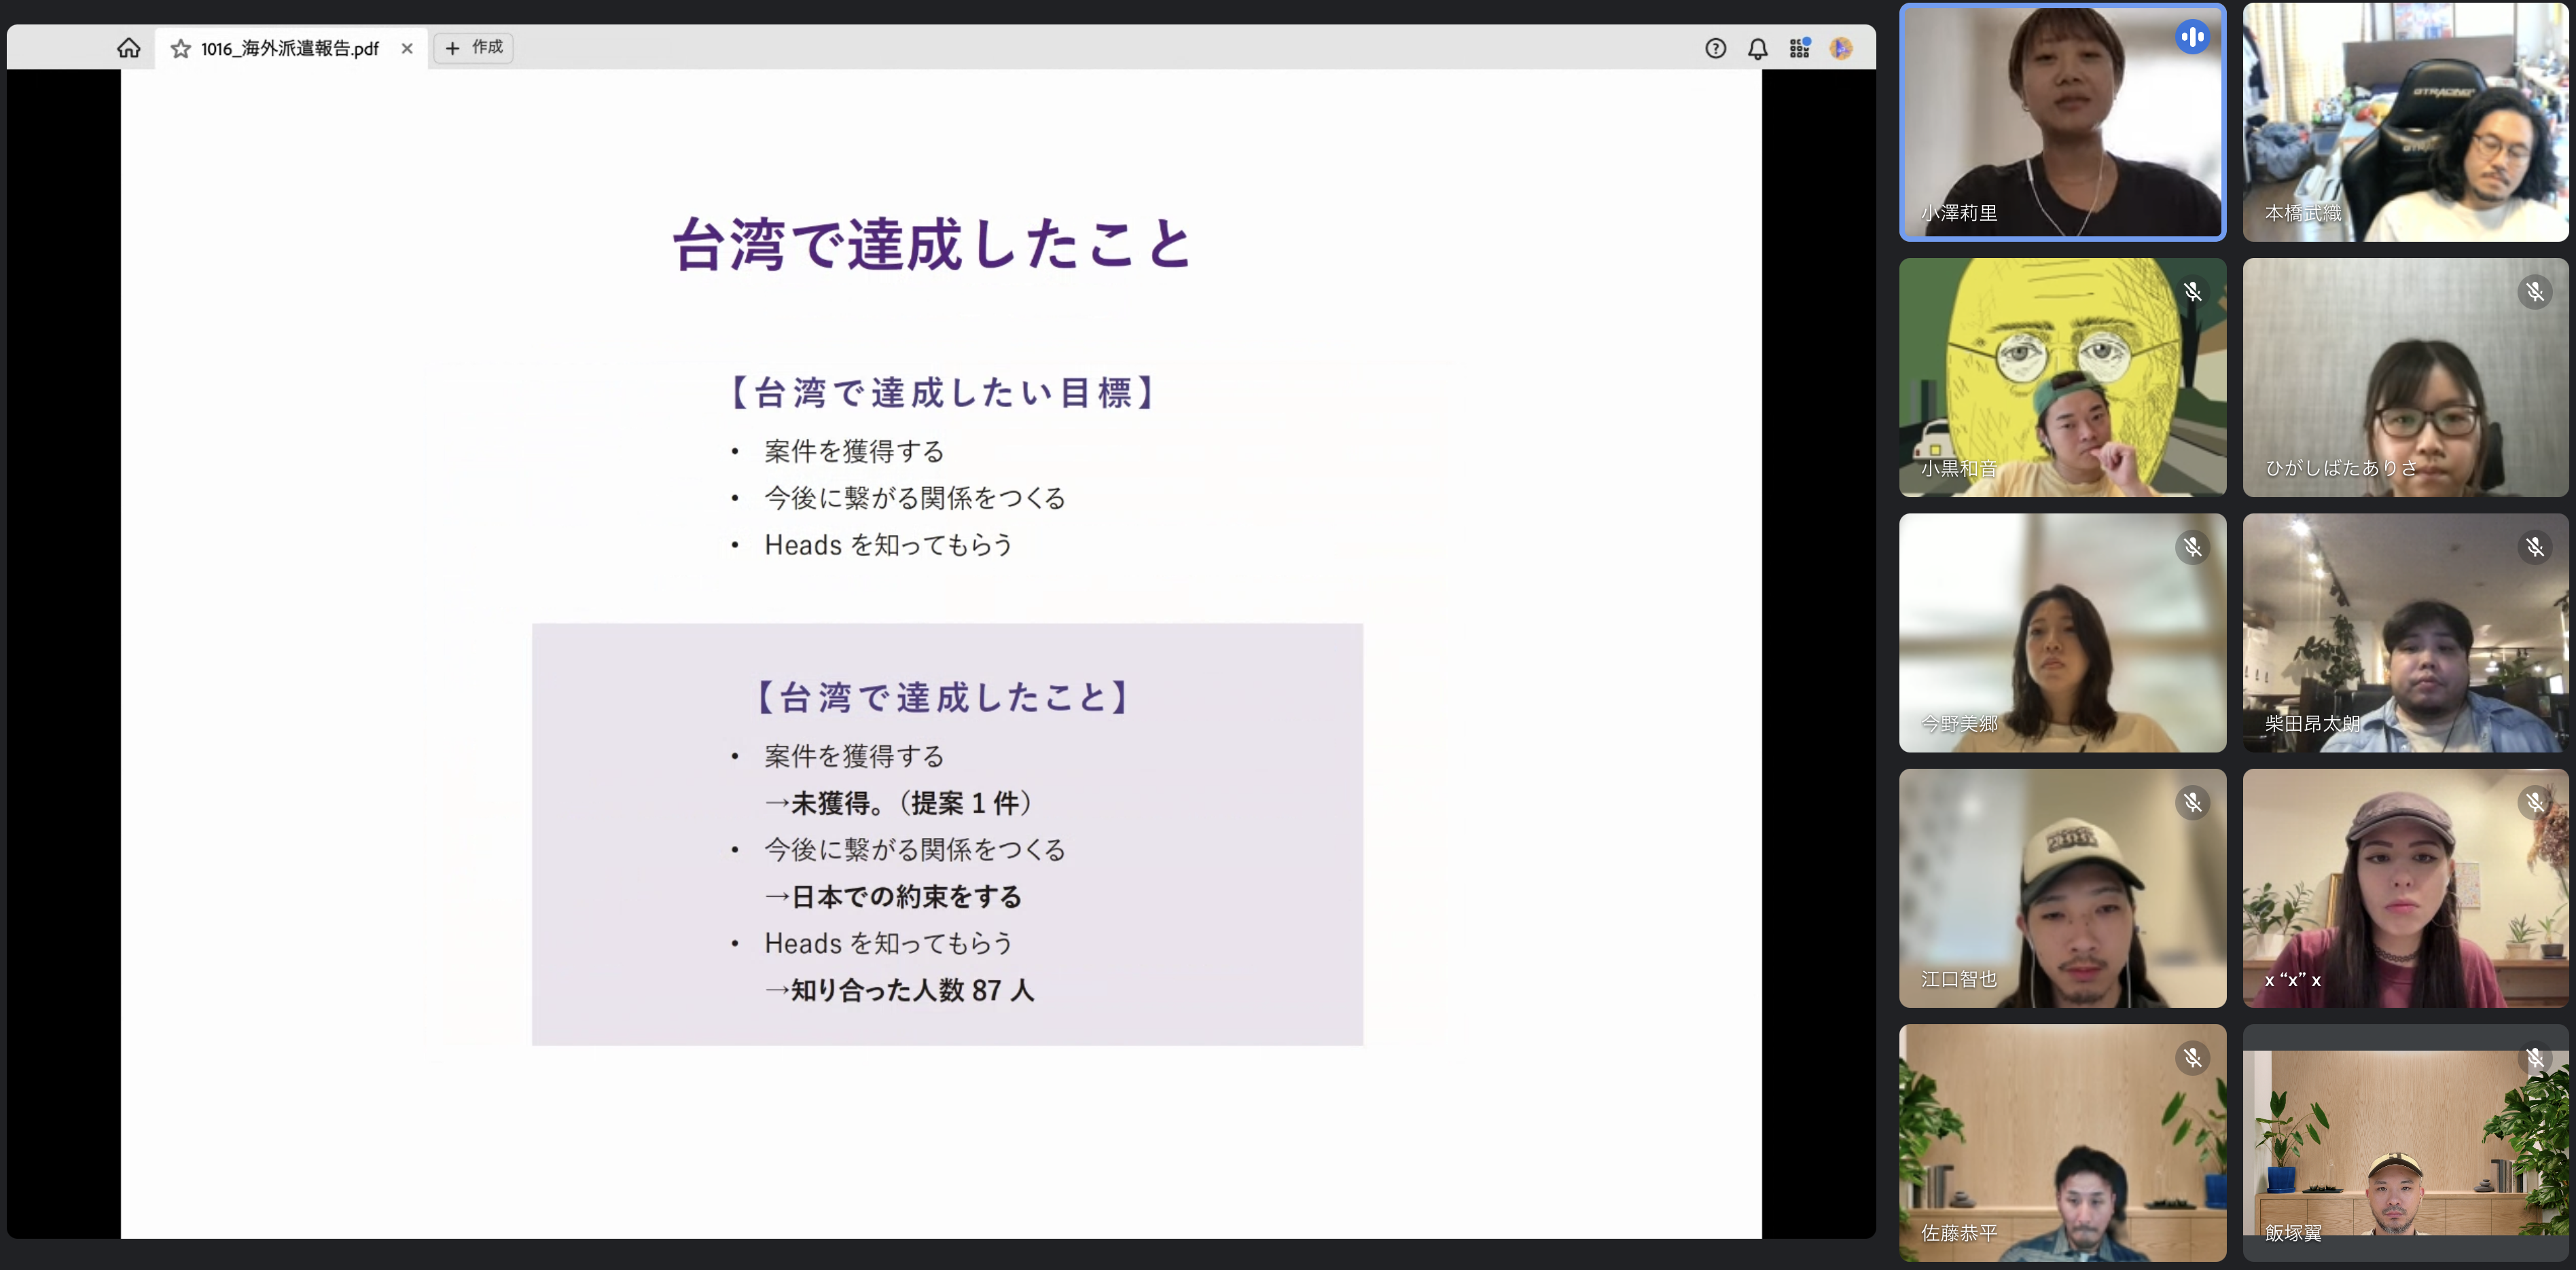Open the apps grid icon
This screenshot has height=1270, width=2576.
coord(1799,48)
